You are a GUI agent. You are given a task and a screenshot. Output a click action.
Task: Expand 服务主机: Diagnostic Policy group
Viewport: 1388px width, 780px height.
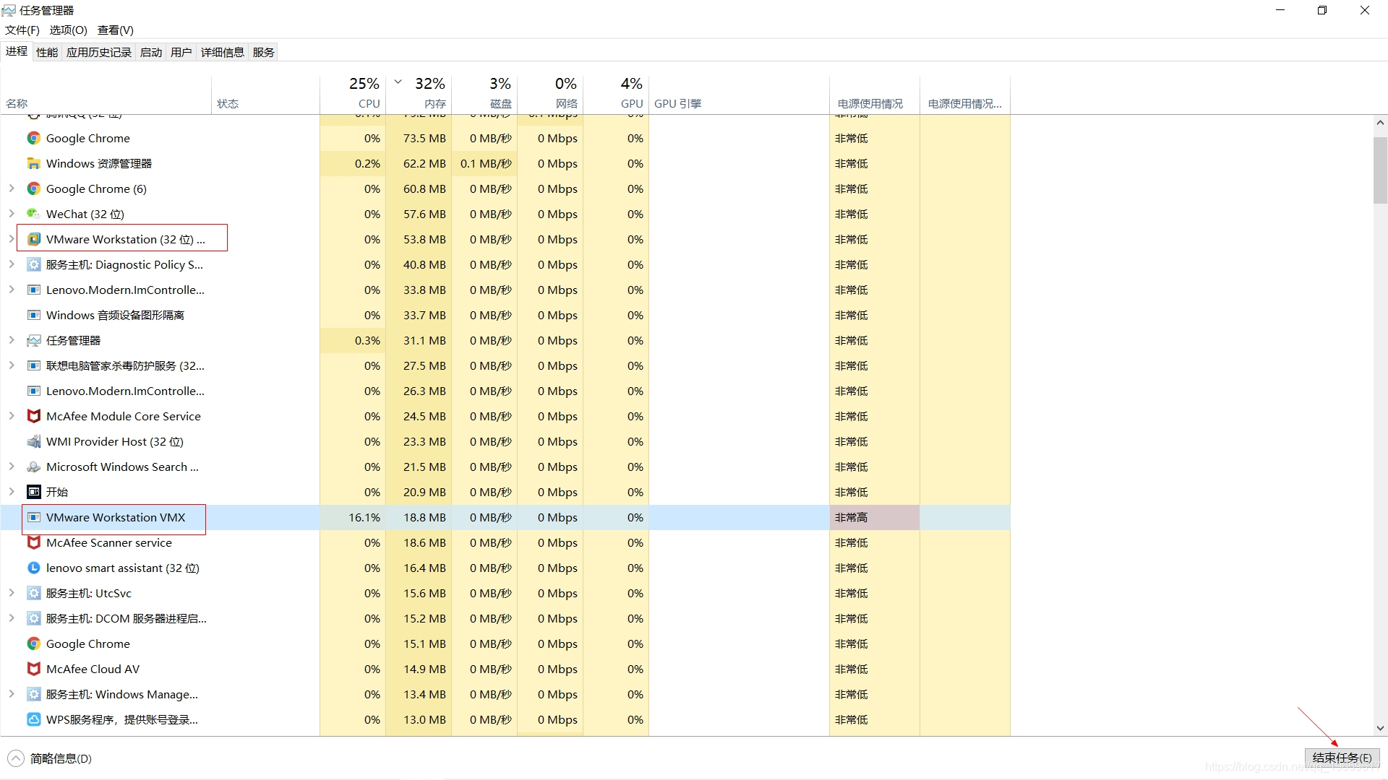(12, 264)
